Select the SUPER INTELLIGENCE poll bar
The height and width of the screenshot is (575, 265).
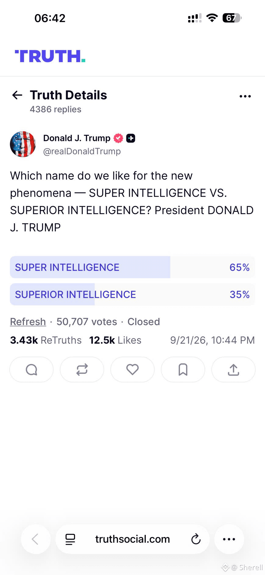(x=132, y=267)
